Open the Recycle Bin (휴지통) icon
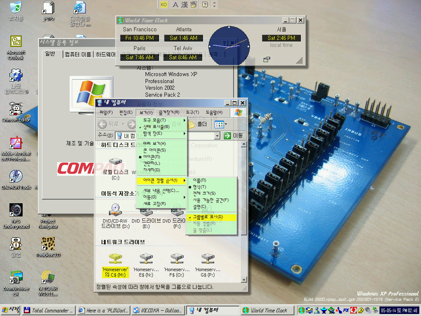 pyautogui.click(x=16, y=8)
